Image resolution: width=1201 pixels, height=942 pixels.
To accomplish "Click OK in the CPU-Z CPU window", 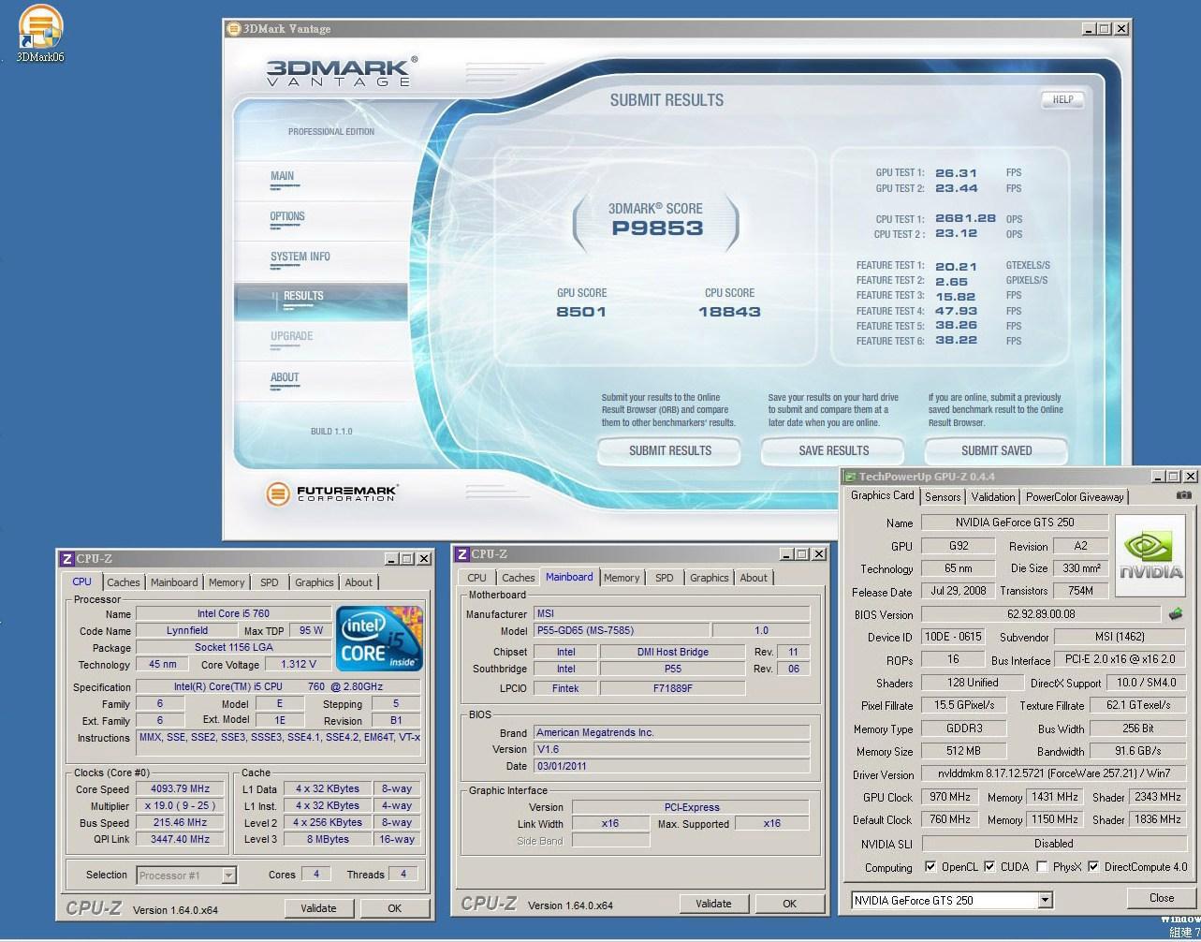I will tap(395, 908).
